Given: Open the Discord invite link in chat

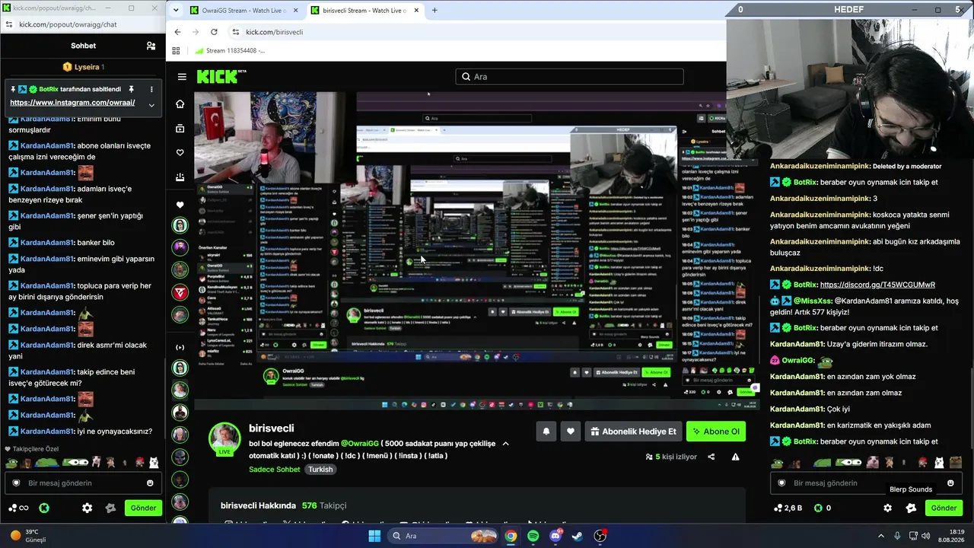Looking at the screenshot, I should click(x=877, y=285).
